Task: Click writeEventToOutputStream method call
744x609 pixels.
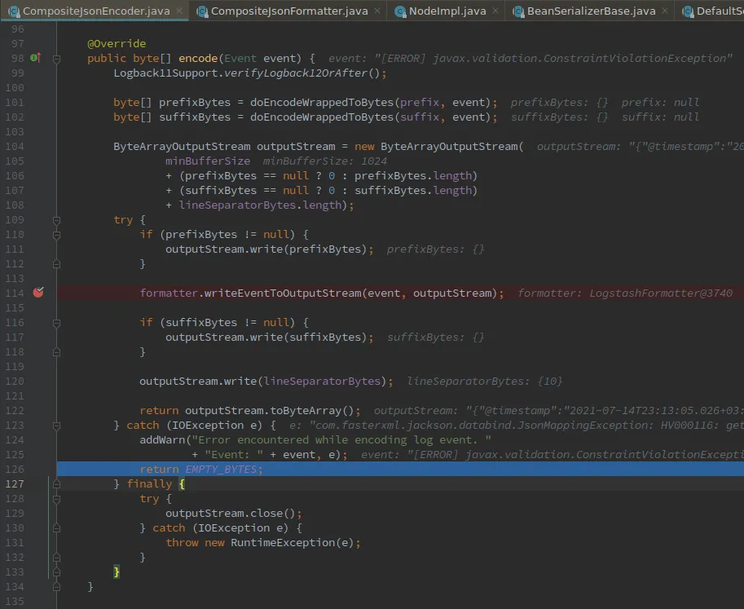Action: point(283,293)
